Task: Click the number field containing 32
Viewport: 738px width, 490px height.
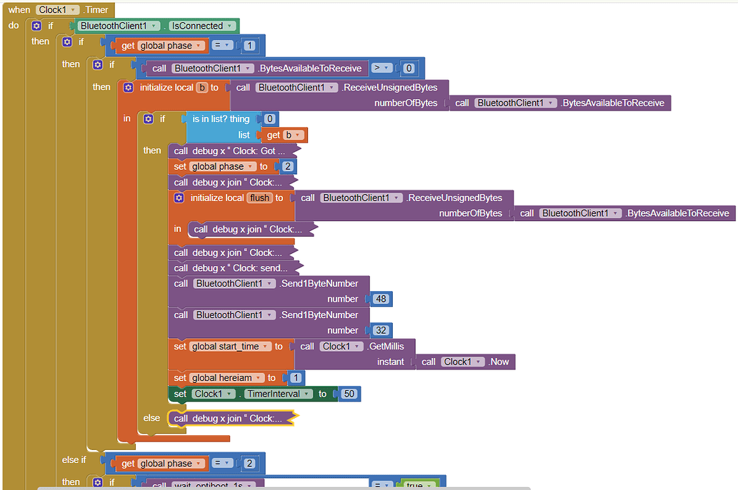Action: coord(380,330)
